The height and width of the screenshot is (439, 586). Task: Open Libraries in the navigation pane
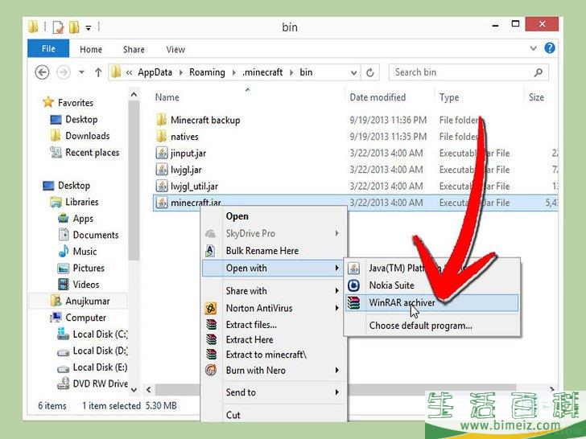[x=81, y=202]
